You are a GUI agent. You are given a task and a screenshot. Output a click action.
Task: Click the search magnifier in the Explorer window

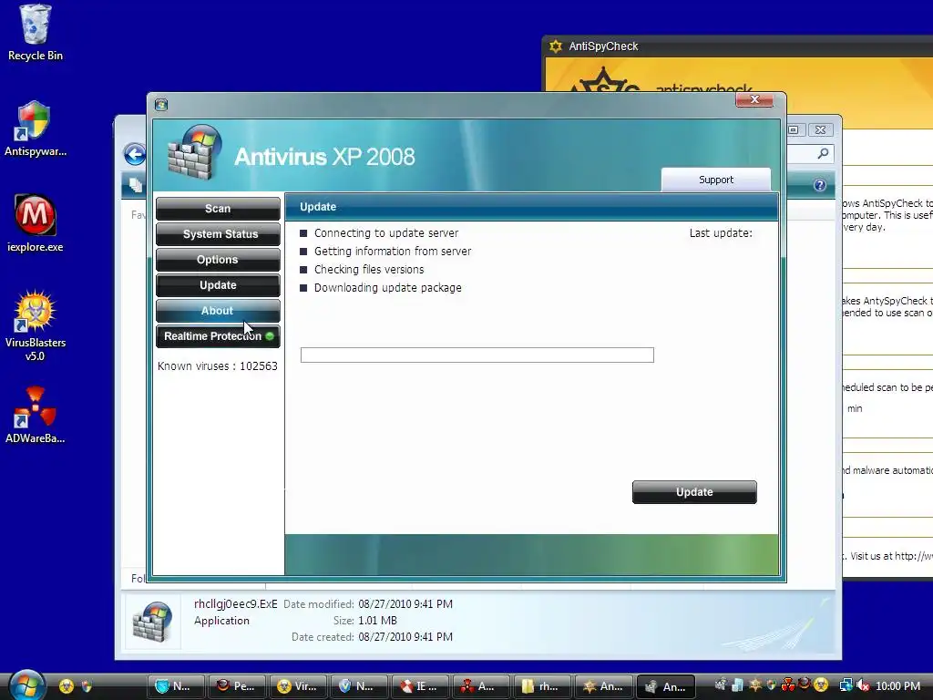(823, 153)
